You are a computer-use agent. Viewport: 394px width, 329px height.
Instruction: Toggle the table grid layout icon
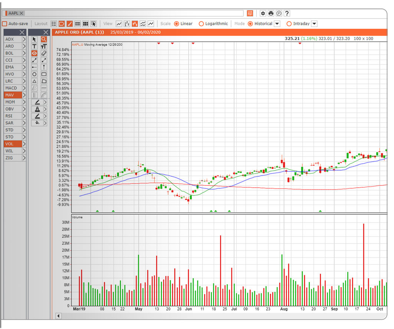[x=78, y=24]
